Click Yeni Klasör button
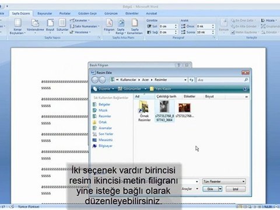The image size is (280, 210). pyautogui.click(x=160, y=89)
